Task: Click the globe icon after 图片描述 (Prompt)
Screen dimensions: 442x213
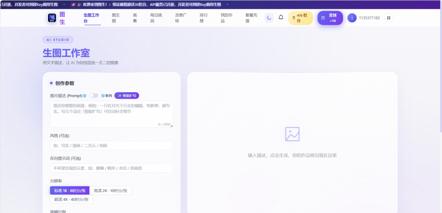Action: click(85, 95)
